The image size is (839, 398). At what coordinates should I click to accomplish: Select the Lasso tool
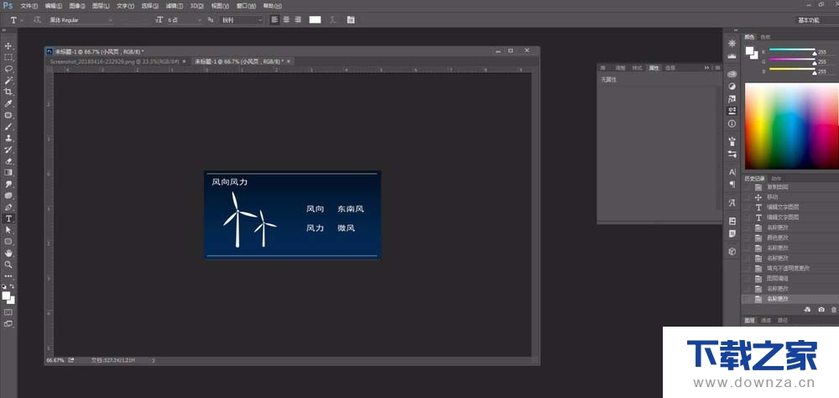tap(8, 69)
